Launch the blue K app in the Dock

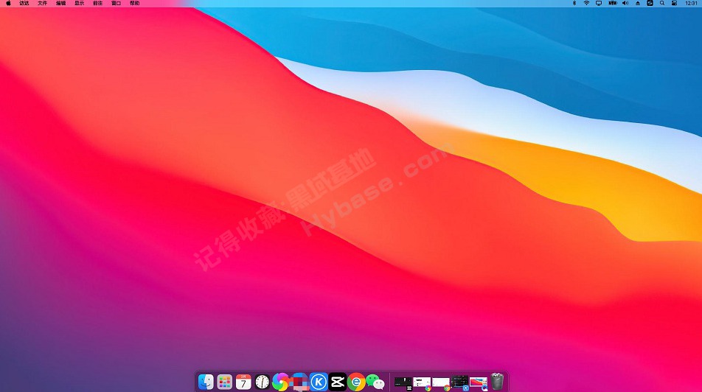pyautogui.click(x=319, y=382)
